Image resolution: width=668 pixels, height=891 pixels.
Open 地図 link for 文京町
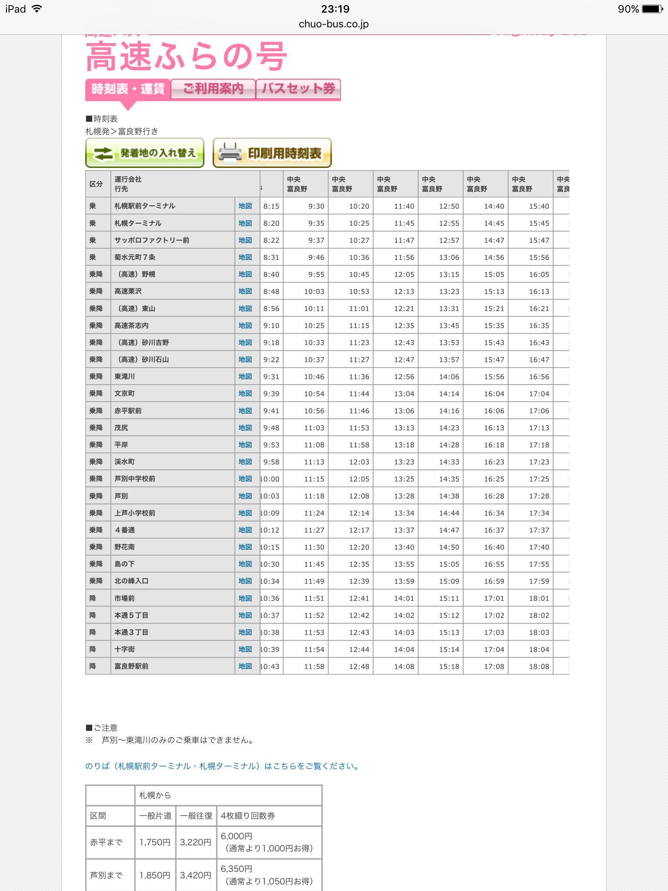(245, 394)
